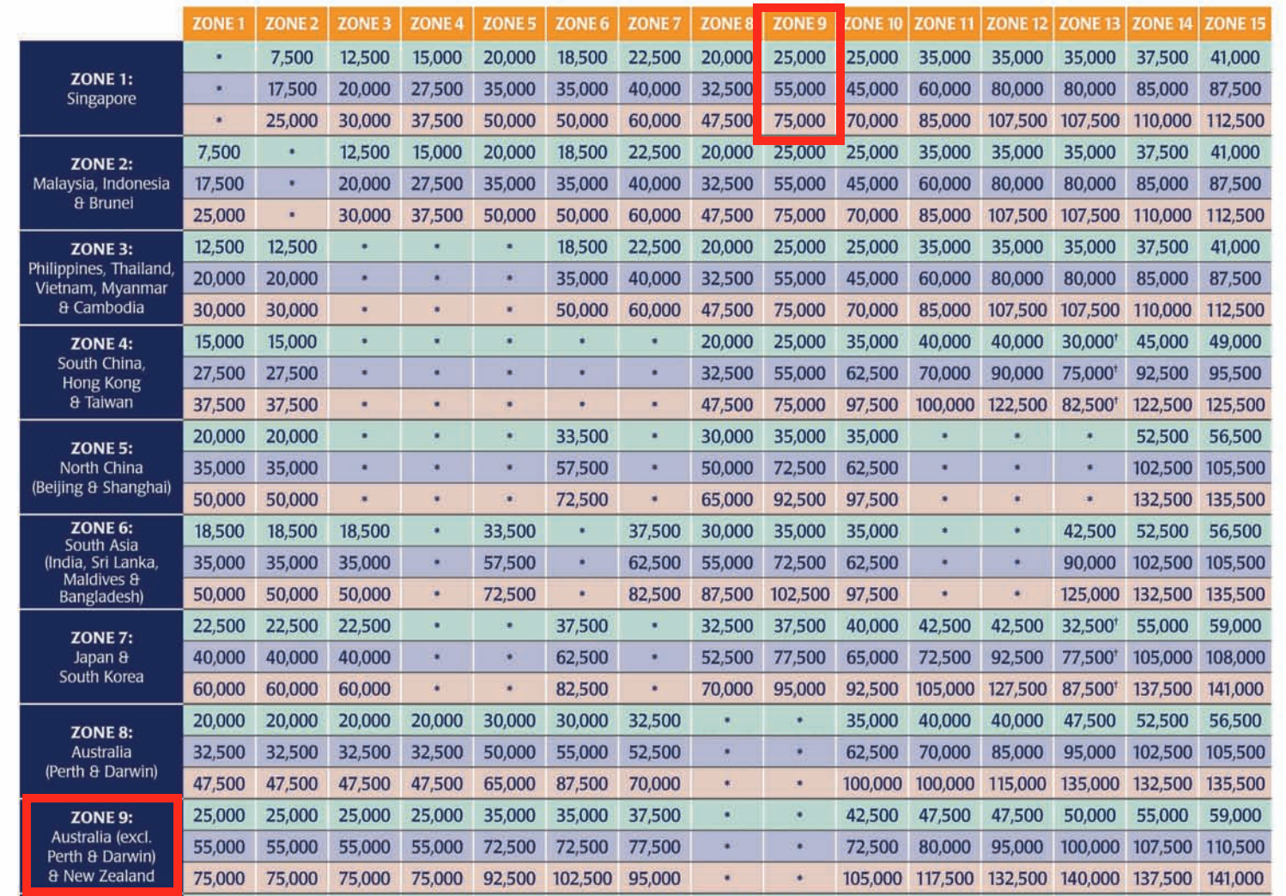The image size is (1286, 896).
Task: Select the Zone 1: Singapore row label
Action: point(101,88)
